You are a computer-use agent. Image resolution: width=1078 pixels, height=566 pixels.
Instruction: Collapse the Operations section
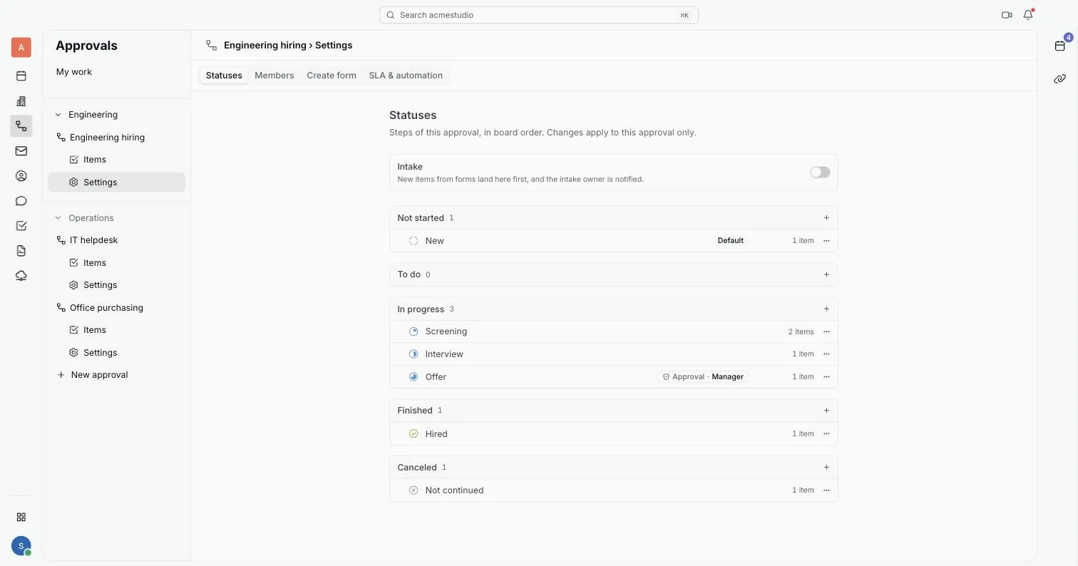pos(58,218)
